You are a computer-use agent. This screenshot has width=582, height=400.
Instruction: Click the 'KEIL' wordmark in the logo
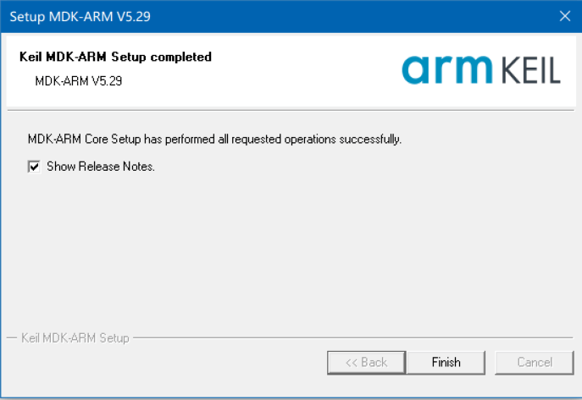pyautogui.click(x=525, y=71)
